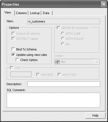This screenshot has height=122, width=108.
Task: Enable GROUP BY extension checkbox
Action: [58, 28]
